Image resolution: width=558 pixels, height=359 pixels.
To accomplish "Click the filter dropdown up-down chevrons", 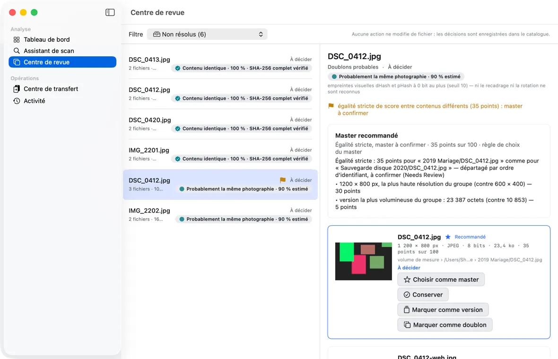I will 261,34.
